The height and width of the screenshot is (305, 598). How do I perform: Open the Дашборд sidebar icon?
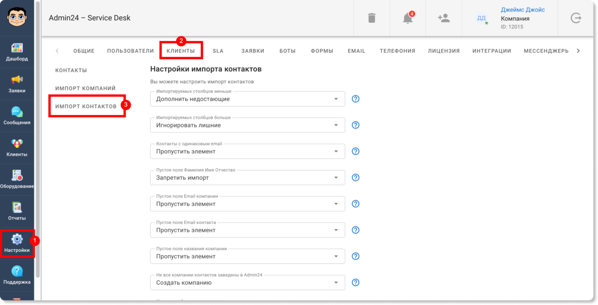pyautogui.click(x=17, y=49)
